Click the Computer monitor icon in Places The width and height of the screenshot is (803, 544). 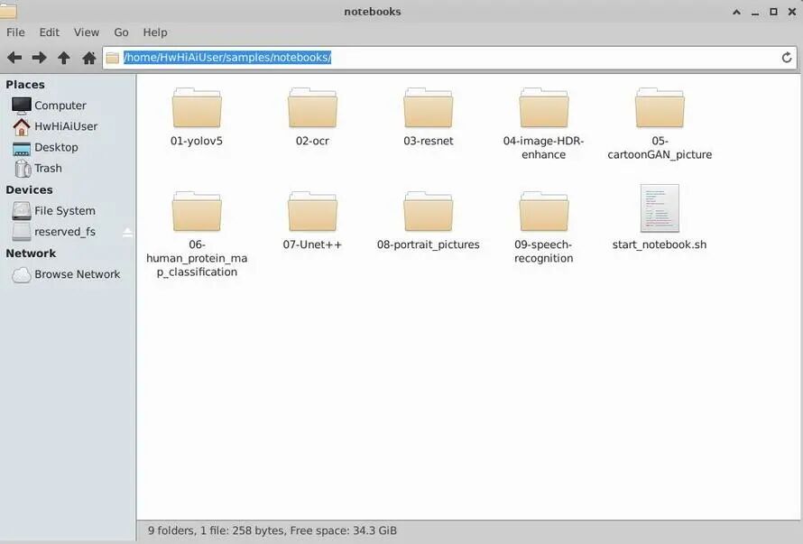pyautogui.click(x=22, y=105)
